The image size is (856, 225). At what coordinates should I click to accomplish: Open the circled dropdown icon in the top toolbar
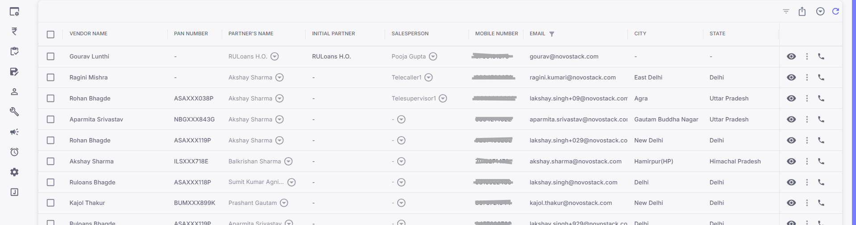pos(820,12)
